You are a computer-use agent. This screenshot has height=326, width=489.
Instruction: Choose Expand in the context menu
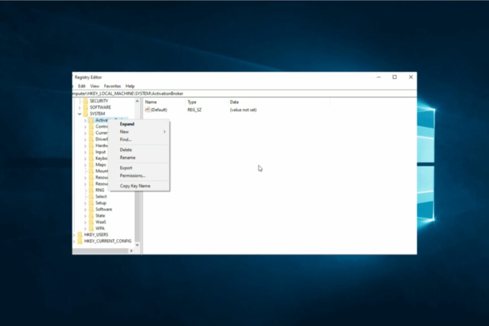139,124
